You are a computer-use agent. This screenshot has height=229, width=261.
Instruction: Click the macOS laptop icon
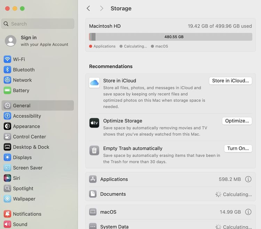[93, 212]
